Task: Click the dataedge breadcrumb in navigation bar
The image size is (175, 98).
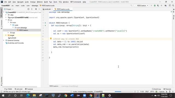Action: [35, 5]
